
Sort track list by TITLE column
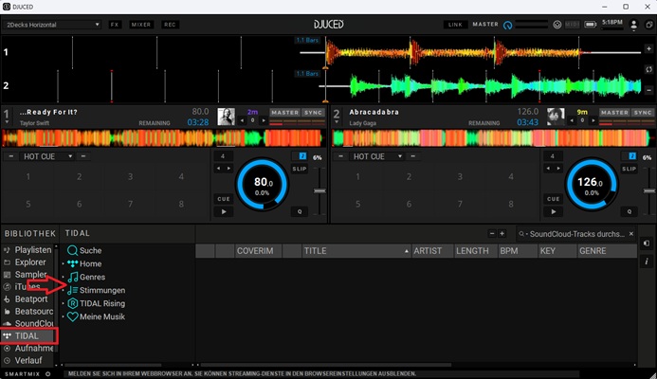(356, 251)
